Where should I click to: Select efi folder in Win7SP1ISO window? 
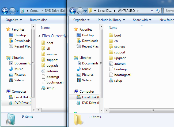tap(114, 41)
